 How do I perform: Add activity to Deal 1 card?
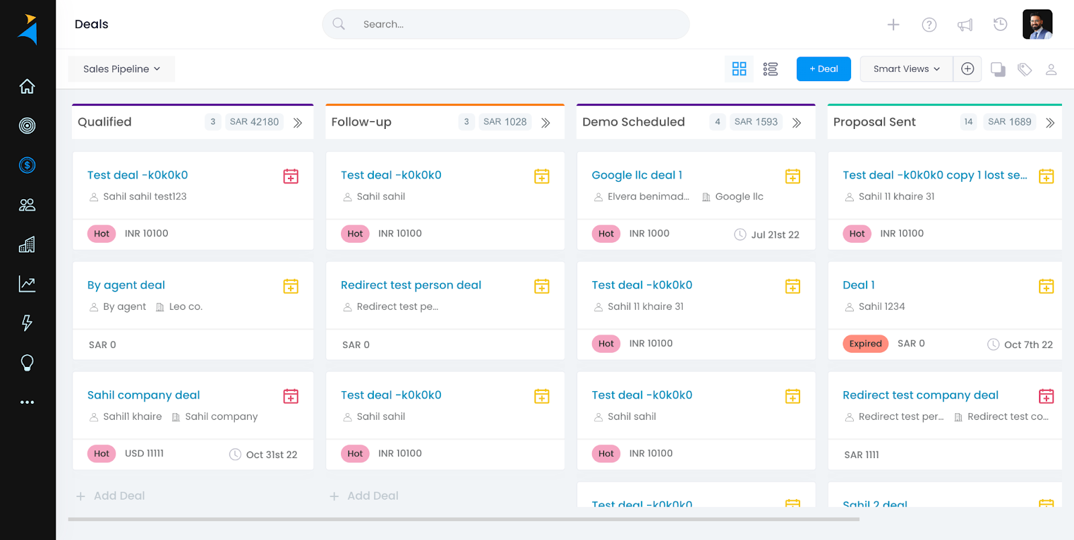1046,286
